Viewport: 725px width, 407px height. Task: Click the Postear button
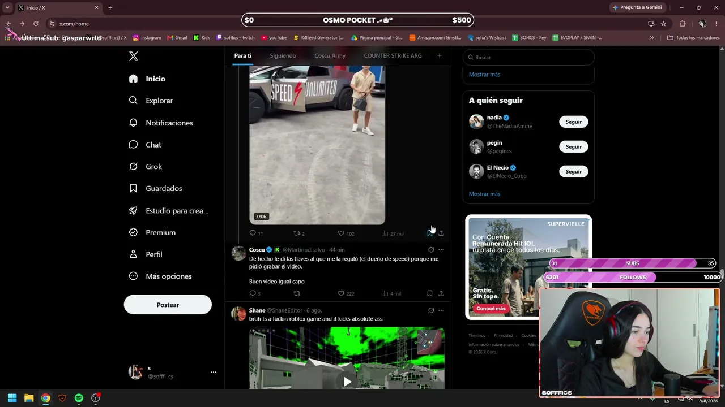[168, 305]
